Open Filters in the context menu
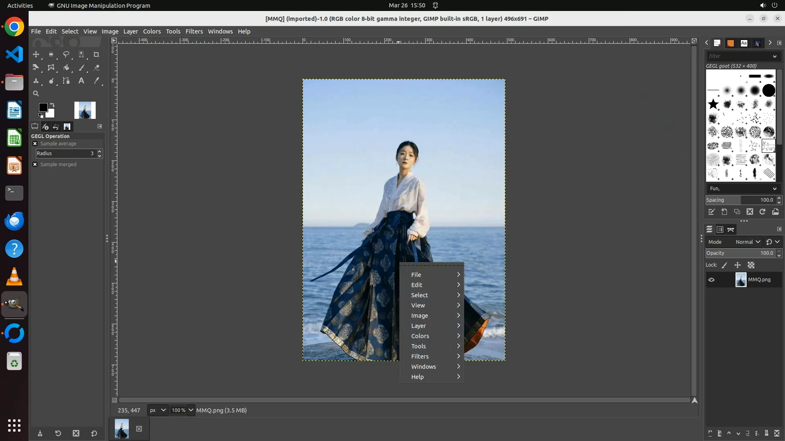Image resolution: width=785 pixels, height=441 pixels. pyautogui.click(x=420, y=356)
